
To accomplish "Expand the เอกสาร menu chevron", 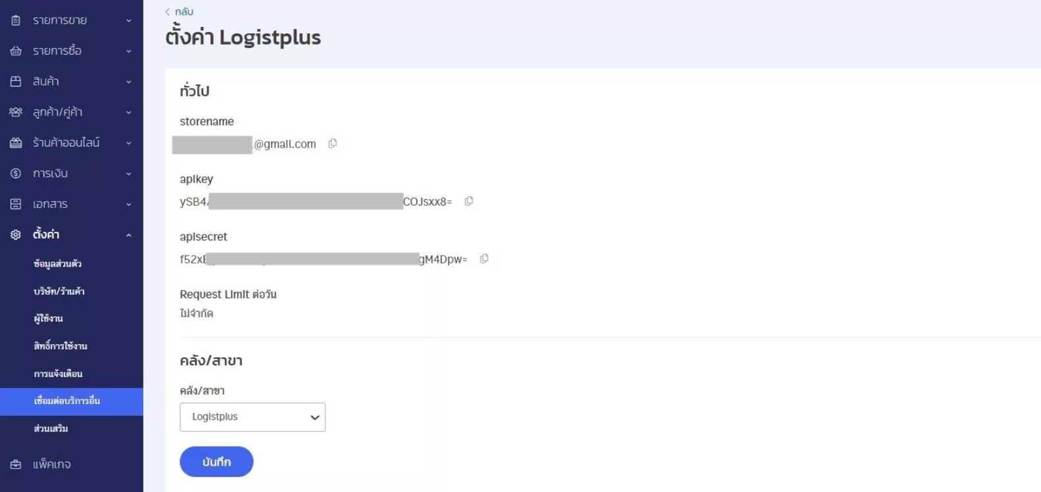I will click(x=129, y=205).
